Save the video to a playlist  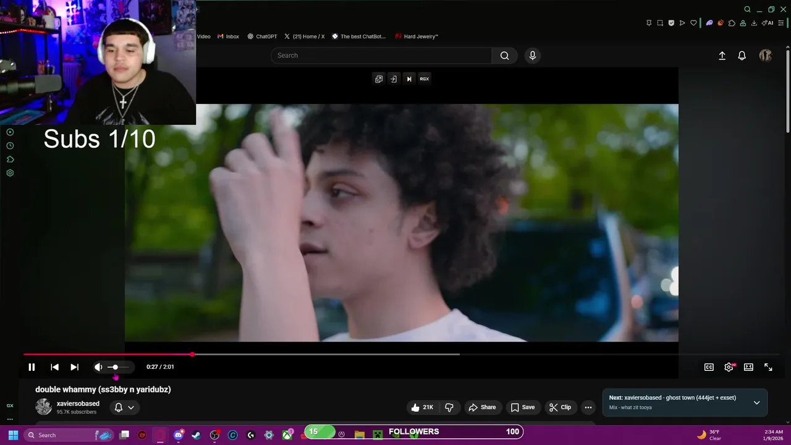coord(523,407)
